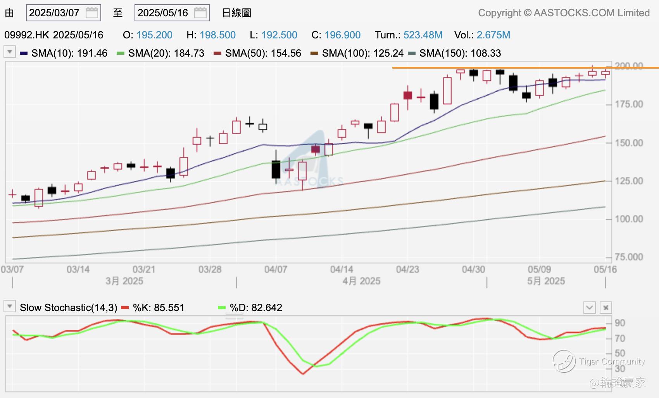
Task: Click the AASTOCKS.COM copyright text
Action: coord(564,13)
